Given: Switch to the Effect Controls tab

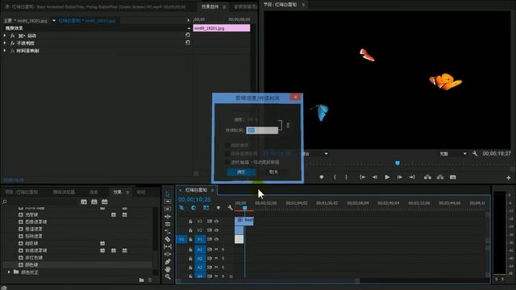Looking at the screenshot, I should (x=210, y=6).
